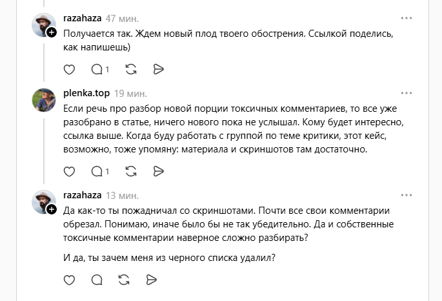This screenshot has height=301, width=442.
Task: Like razahaza's 13 min. comment
Action: click(70, 280)
